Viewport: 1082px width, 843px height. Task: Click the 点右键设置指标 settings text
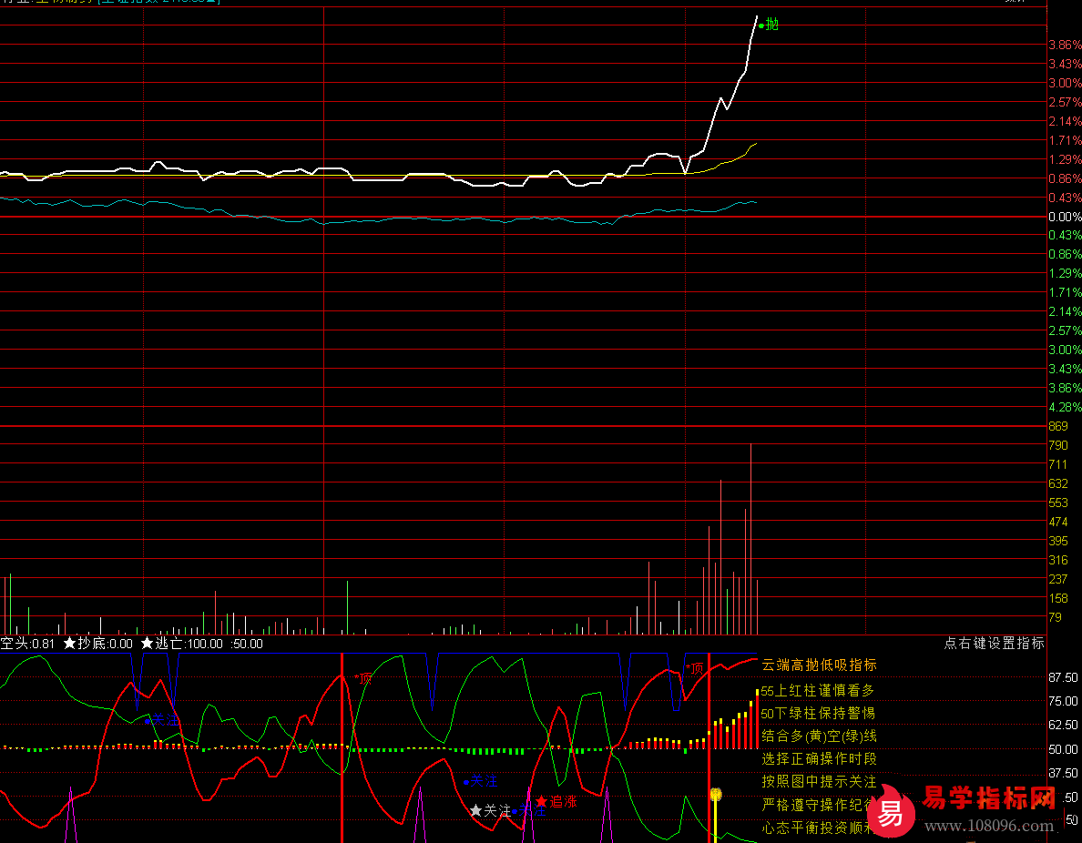click(x=994, y=643)
